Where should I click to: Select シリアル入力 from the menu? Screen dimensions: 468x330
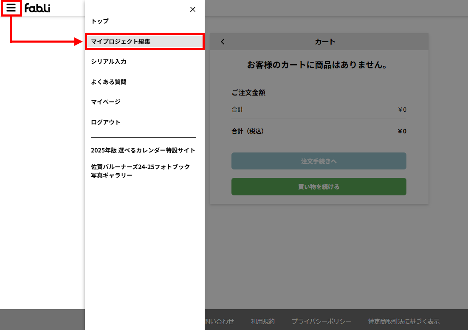(x=109, y=62)
